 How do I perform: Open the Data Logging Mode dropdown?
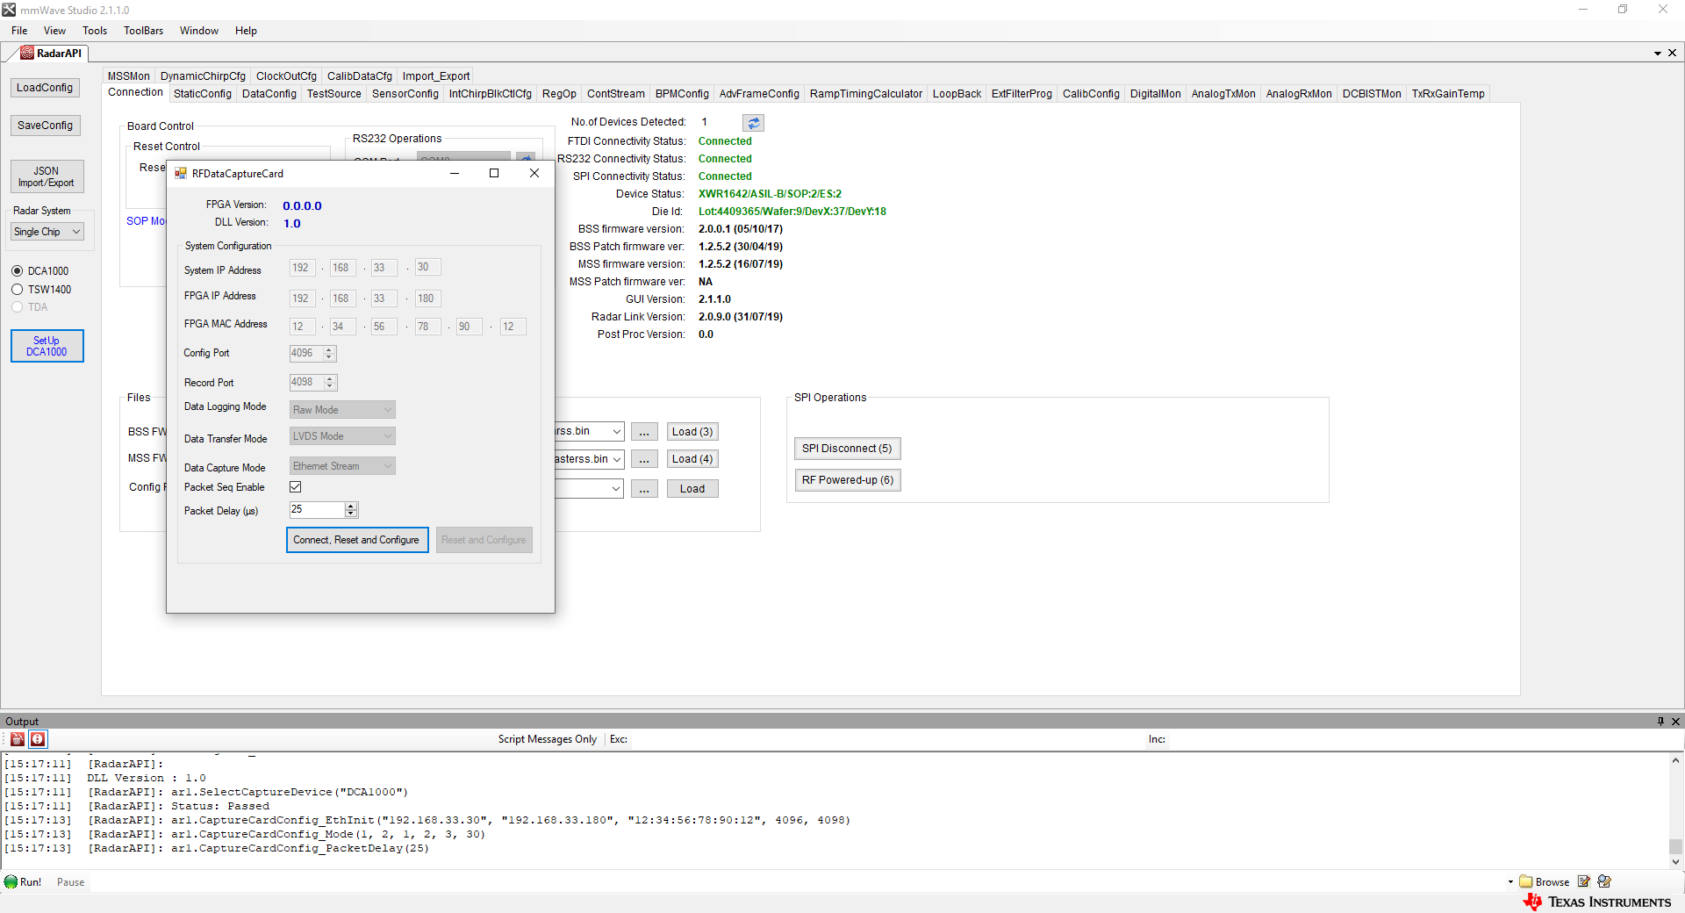[x=342, y=410]
